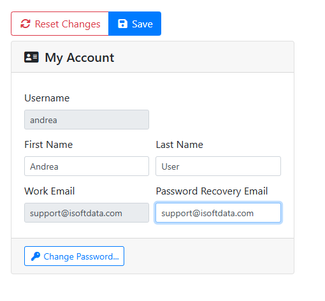Click the floppy disk save icon
Viewport: 325px width, 301px height.
click(122, 24)
